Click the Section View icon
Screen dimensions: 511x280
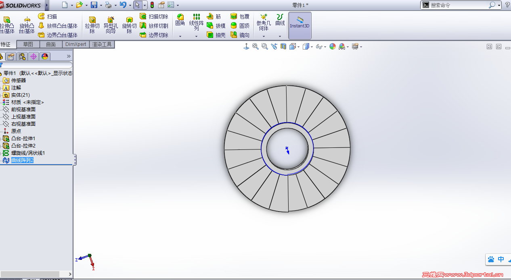click(x=283, y=46)
